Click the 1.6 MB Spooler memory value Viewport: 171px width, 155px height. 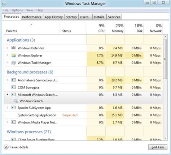118,108
